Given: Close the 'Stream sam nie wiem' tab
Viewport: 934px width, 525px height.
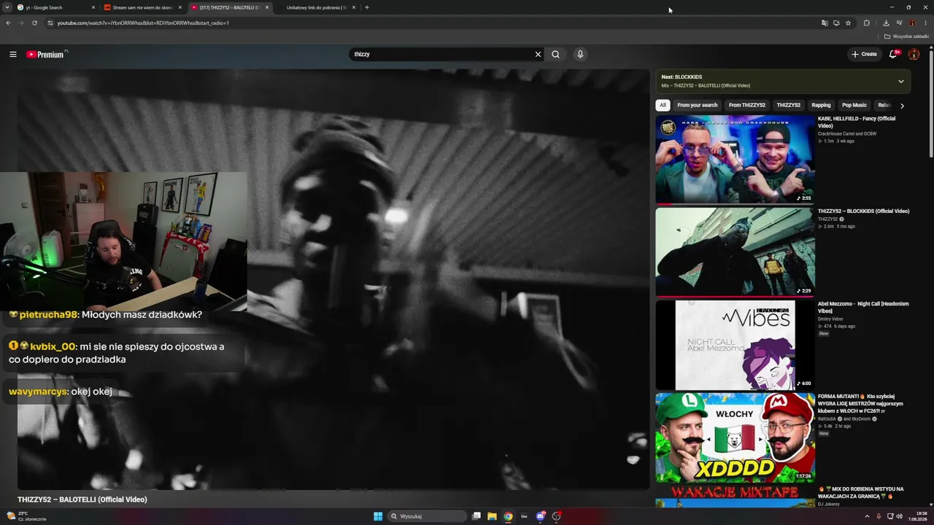Looking at the screenshot, I should point(180,7).
